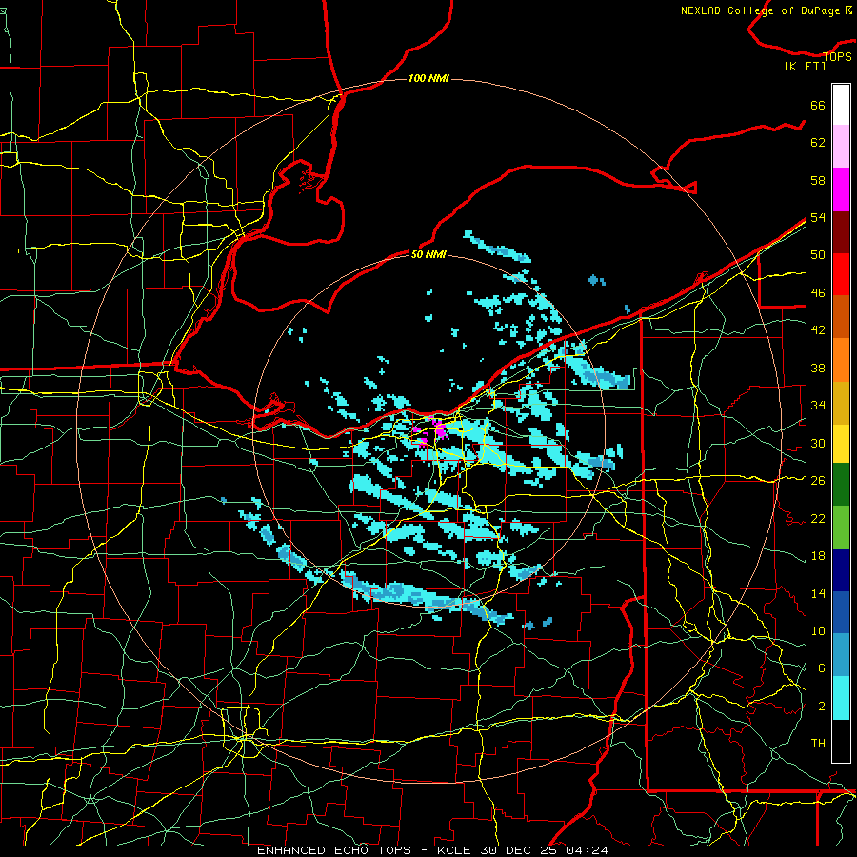Click the white swatch in the tops legend
857x857 pixels.
pos(841,105)
